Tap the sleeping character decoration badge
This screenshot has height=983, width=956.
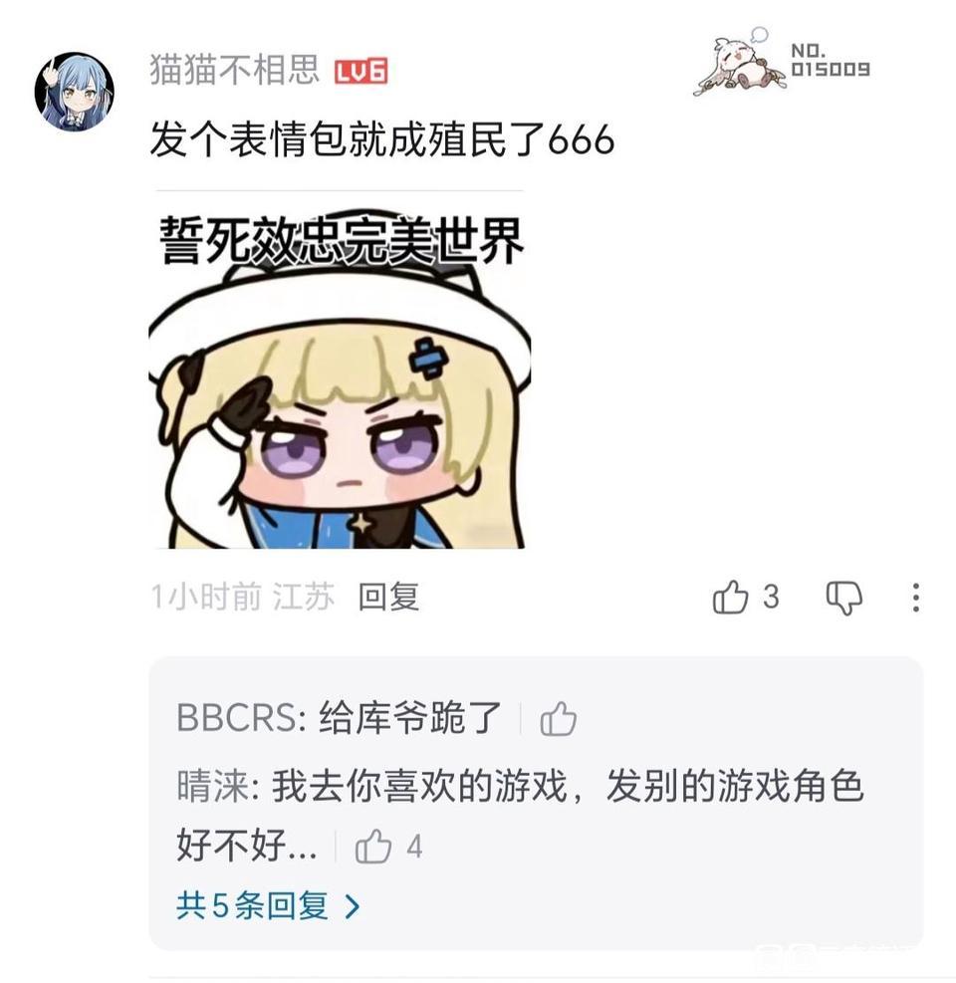click(x=740, y=62)
